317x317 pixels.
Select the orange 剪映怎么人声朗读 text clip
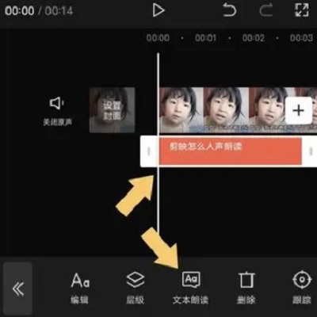coord(231,151)
